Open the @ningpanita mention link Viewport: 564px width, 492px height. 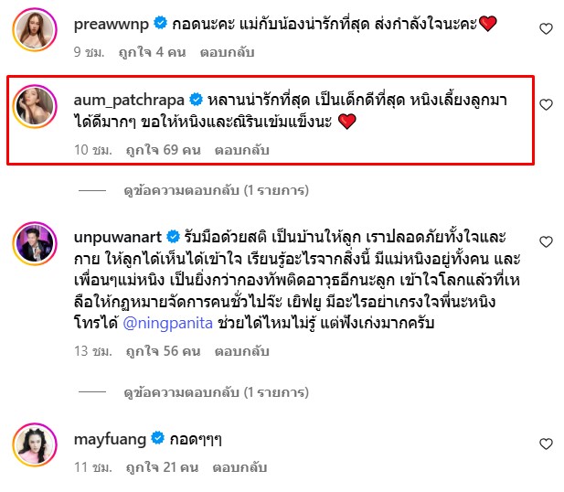click(168, 323)
